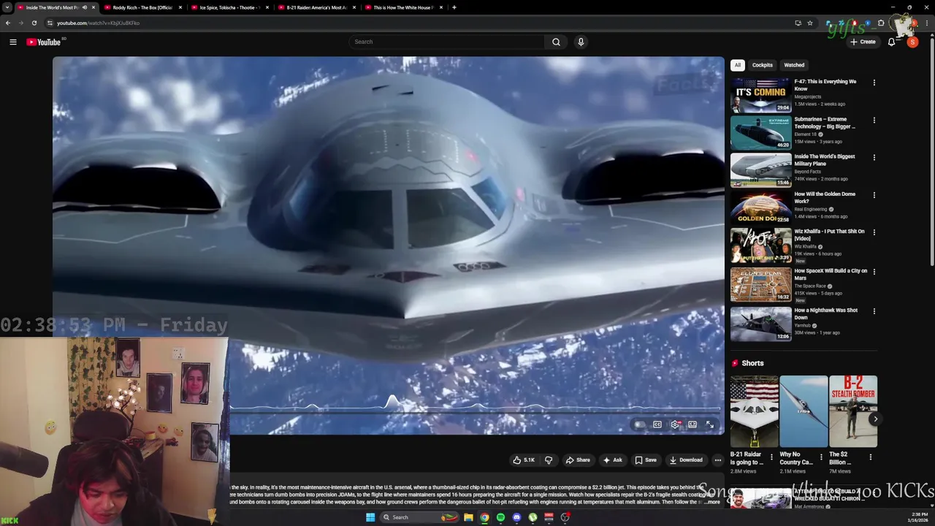The height and width of the screenshot is (526, 935).
Task: Open the player settings gear
Action: 675,424
